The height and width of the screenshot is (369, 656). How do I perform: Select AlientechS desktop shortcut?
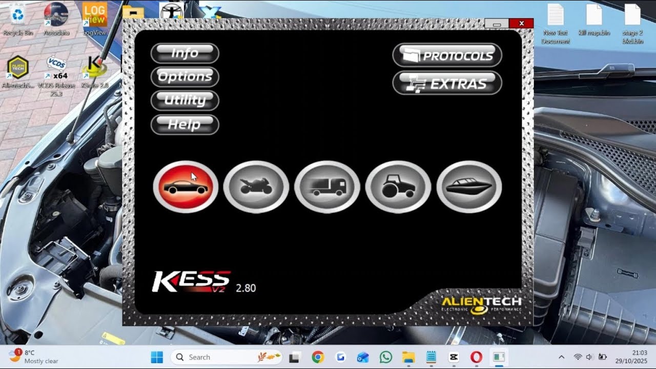tap(18, 72)
